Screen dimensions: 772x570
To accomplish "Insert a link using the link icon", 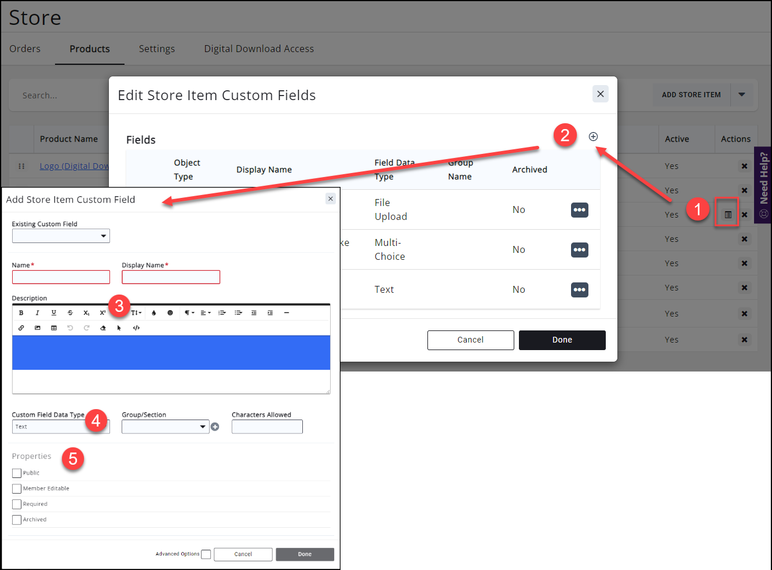I will click(x=21, y=328).
